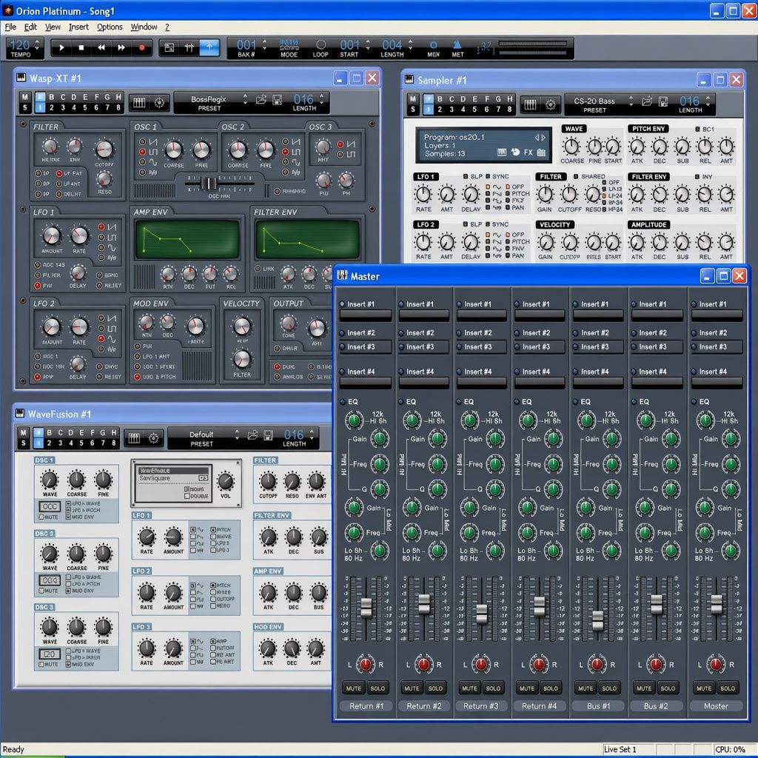
Task: Arm the red Record button
Action: pos(141,48)
